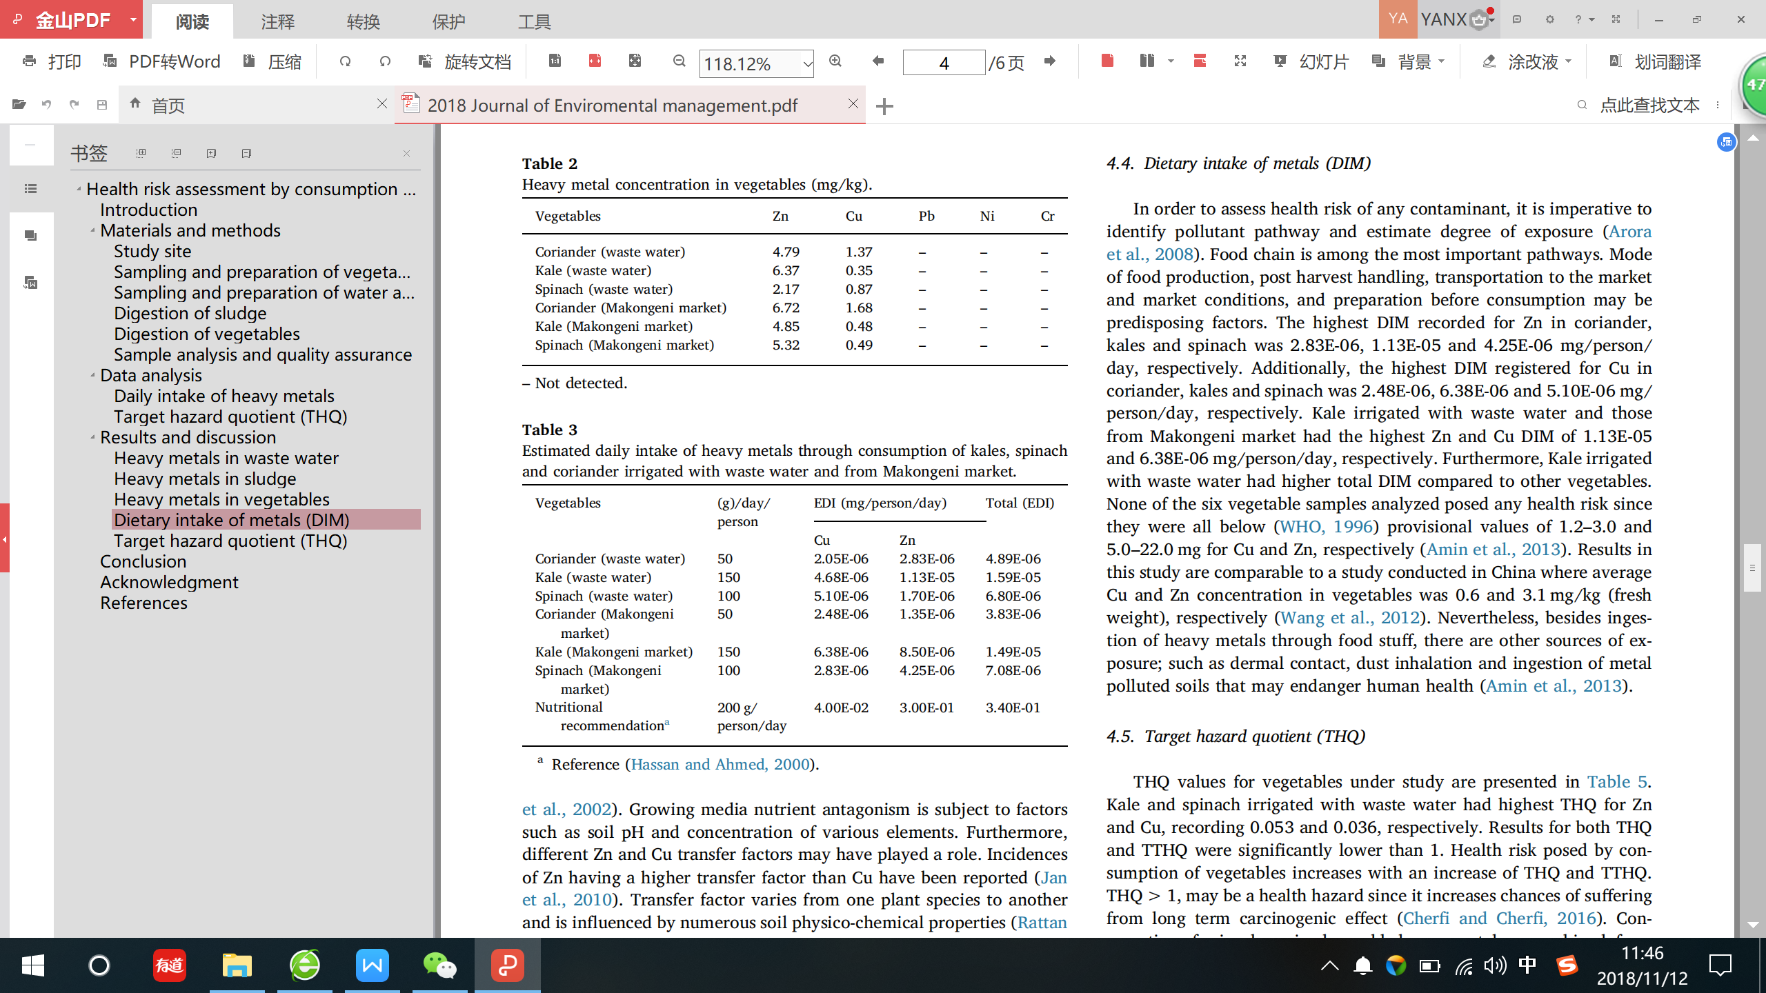Collapse the Results and discussion tree node

93,437
